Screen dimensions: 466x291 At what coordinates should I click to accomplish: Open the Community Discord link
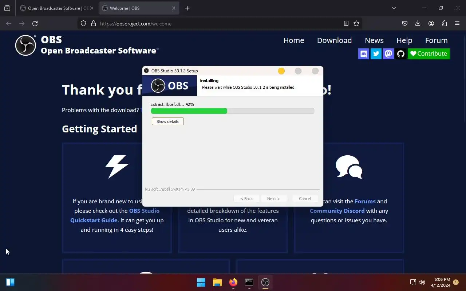[337, 211]
